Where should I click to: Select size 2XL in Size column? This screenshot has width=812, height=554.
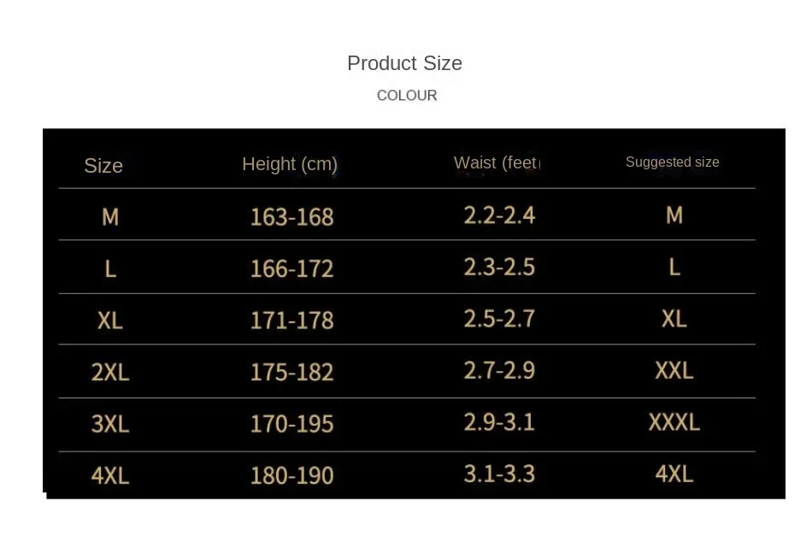coord(110,372)
